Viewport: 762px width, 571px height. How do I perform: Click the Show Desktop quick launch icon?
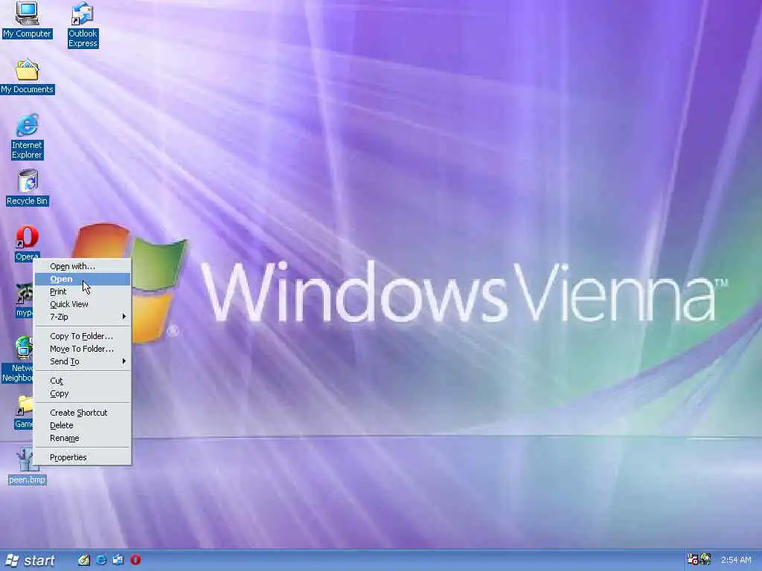pos(83,560)
